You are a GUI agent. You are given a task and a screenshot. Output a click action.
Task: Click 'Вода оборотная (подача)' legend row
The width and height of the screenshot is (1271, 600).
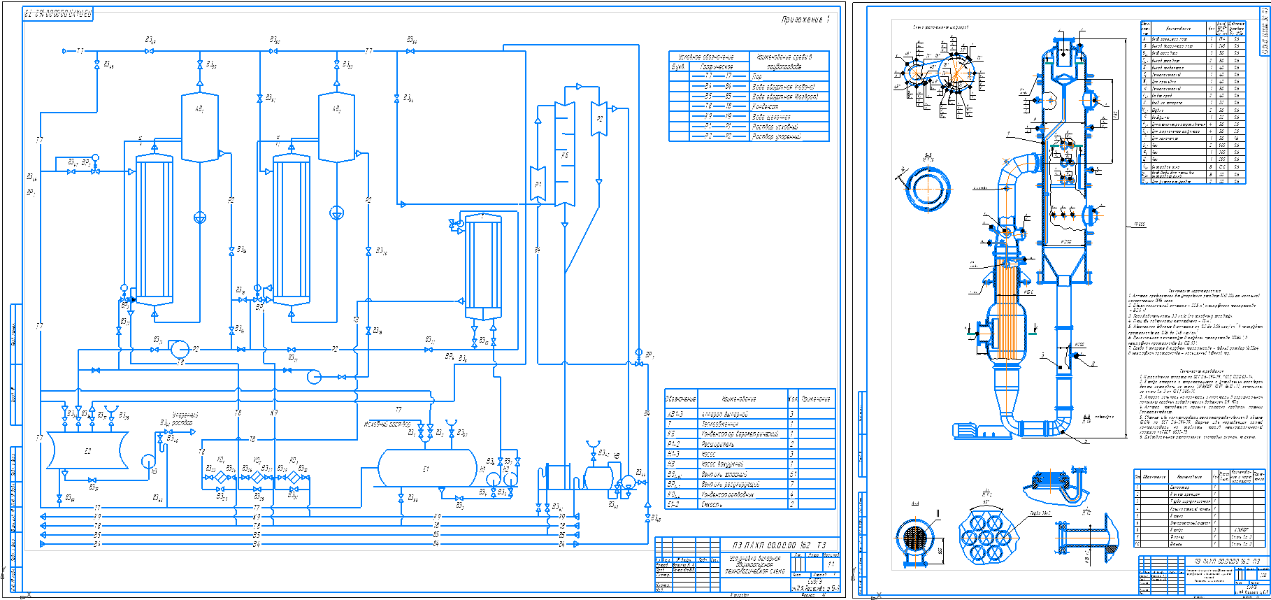(x=749, y=86)
